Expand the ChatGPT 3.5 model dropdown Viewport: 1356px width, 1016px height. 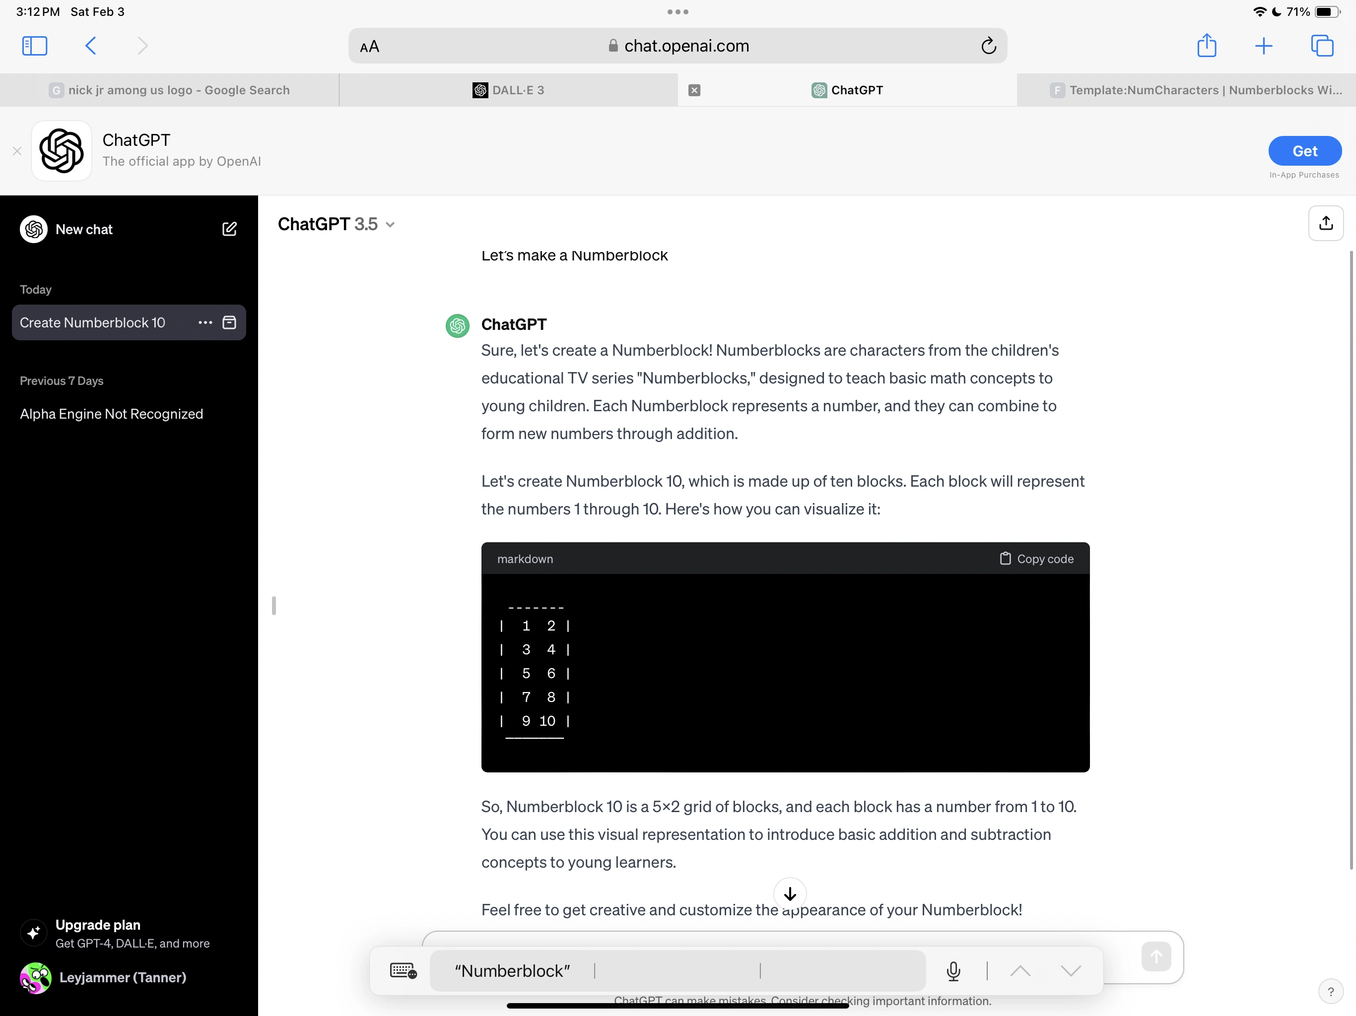click(336, 224)
